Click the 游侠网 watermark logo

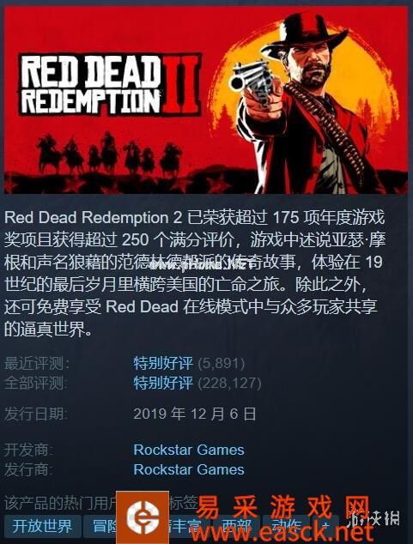pos(374,518)
